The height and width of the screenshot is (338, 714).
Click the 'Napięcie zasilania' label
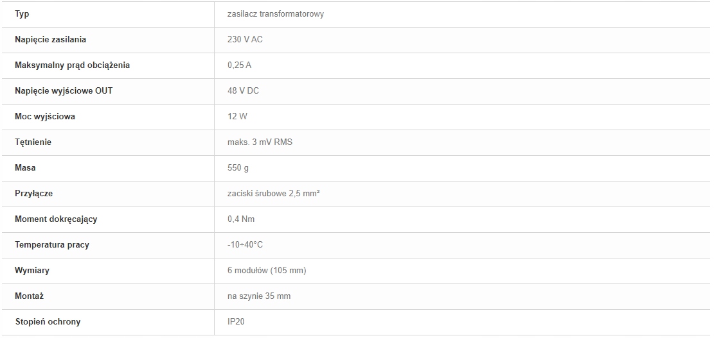(50, 40)
